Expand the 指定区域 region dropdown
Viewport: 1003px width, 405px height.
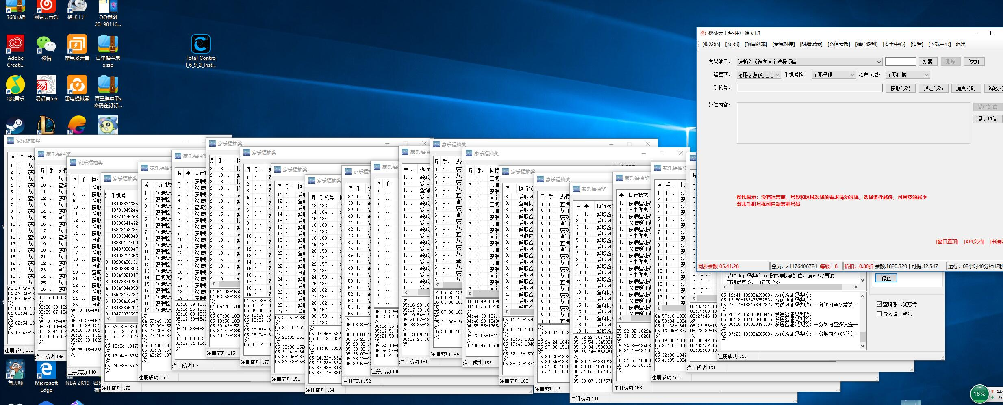[907, 75]
